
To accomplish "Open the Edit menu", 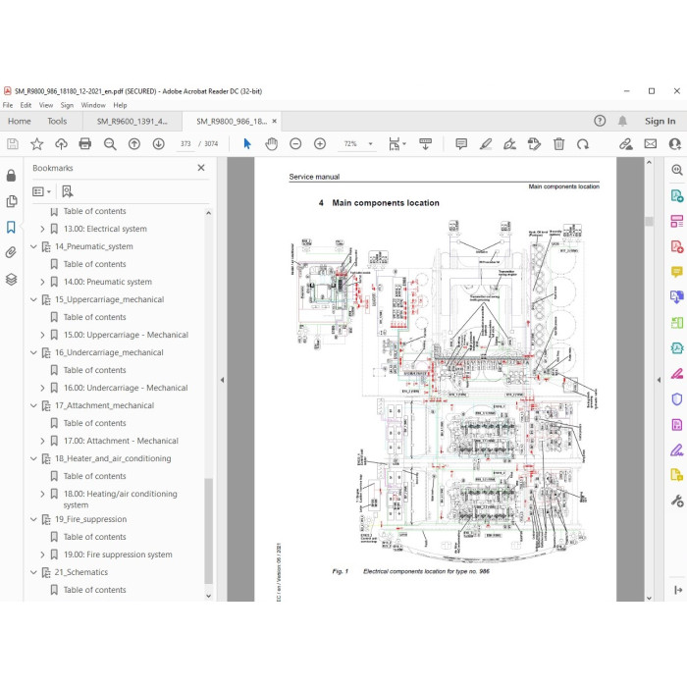I will pyautogui.click(x=26, y=105).
